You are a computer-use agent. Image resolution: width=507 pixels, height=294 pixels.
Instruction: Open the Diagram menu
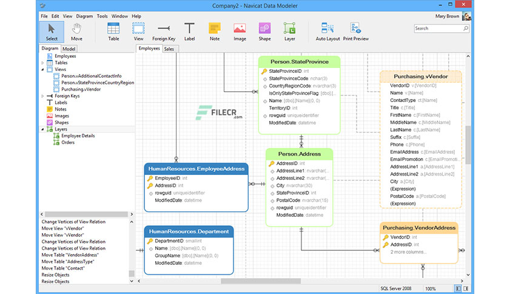[x=84, y=16]
